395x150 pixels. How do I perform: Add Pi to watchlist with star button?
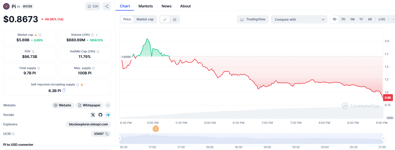click(93, 6)
